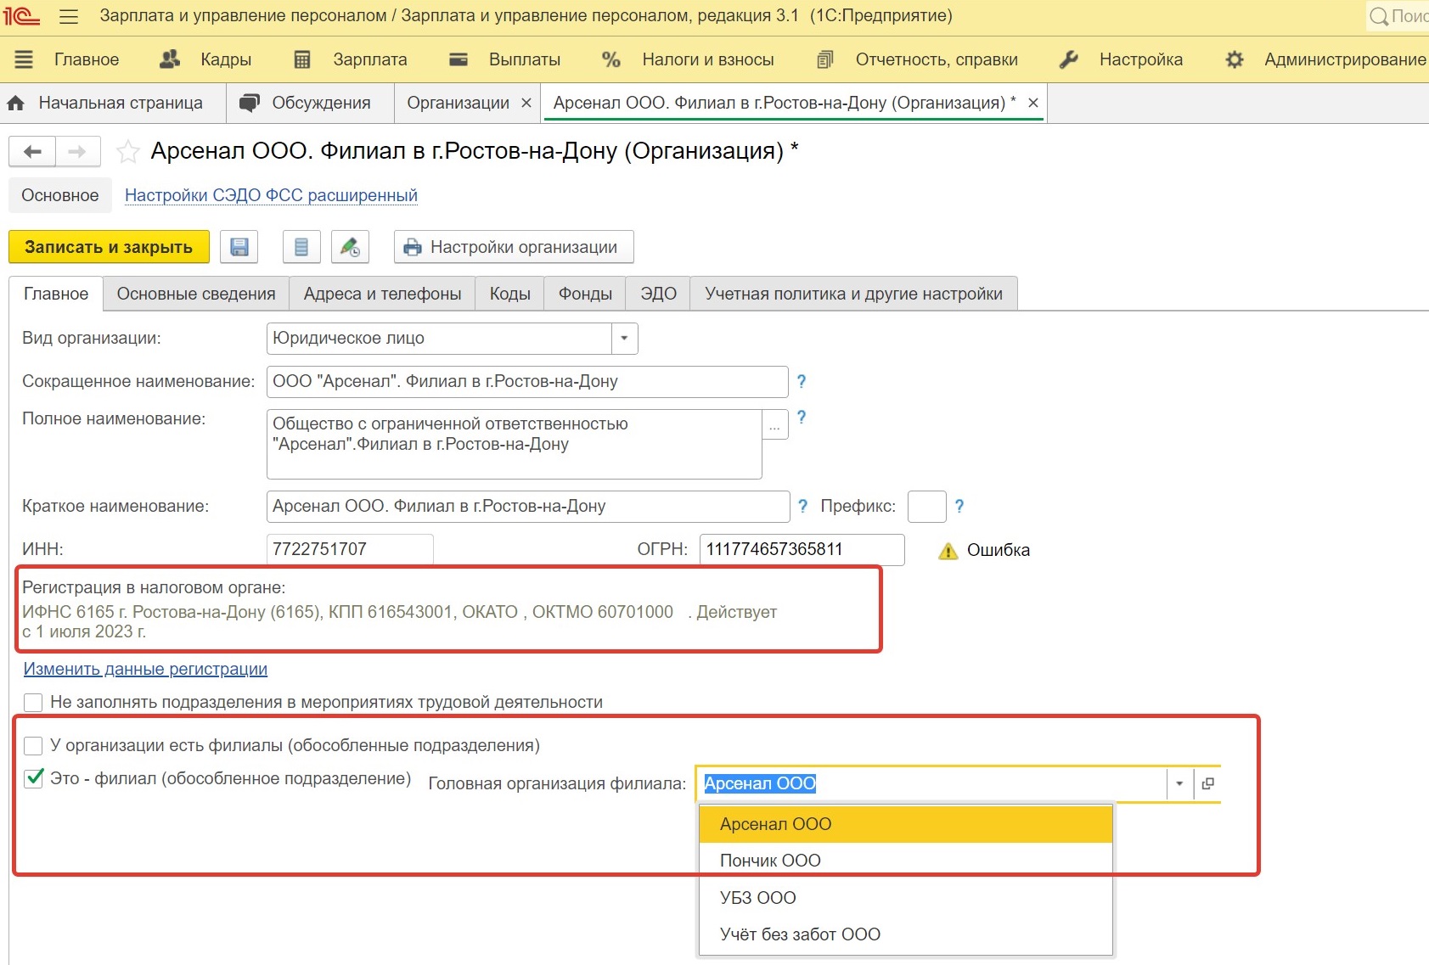This screenshot has width=1429, height=965.
Task: Switch to the ЭДО tab
Action: tap(658, 294)
